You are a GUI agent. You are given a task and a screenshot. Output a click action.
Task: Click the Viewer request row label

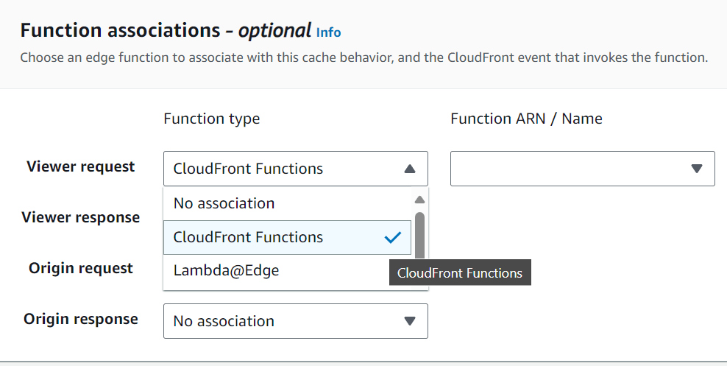pos(81,167)
